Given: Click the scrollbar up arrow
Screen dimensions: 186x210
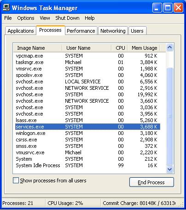Looking at the screenshot, I should click(x=170, y=47).
